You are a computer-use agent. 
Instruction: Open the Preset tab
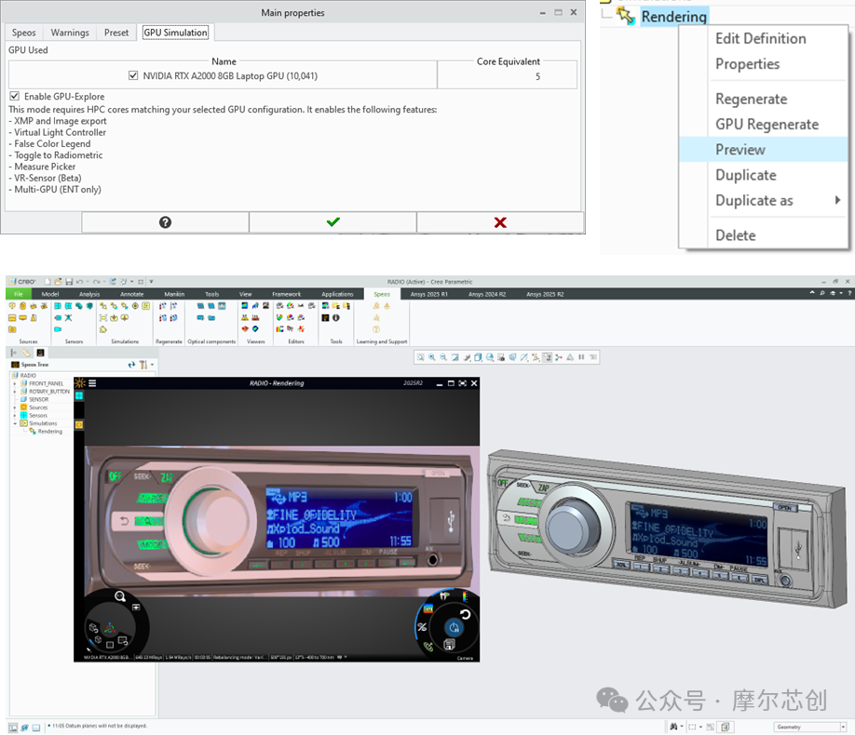(116, 33)
